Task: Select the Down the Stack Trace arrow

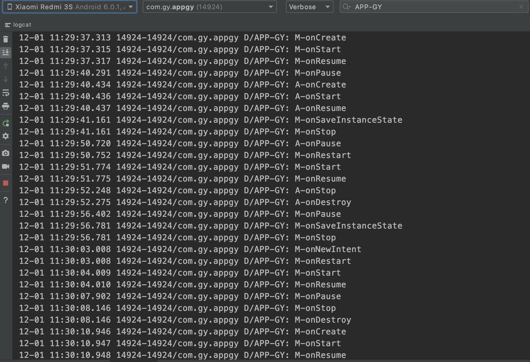Action: [x=6, y=80]
